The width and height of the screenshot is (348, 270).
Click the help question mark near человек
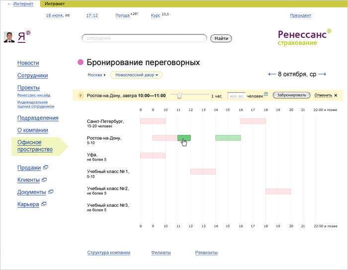266,94
